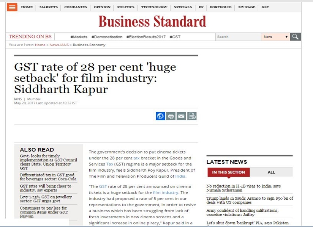
Task: Print the article using printer icon
Action: point(171,116)
